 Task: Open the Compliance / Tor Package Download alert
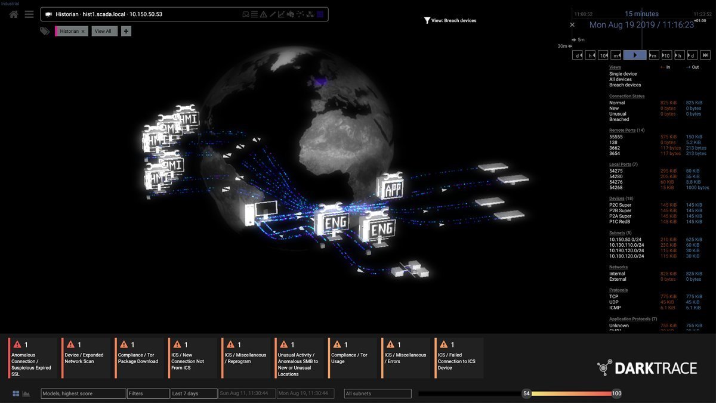point(139,358)
